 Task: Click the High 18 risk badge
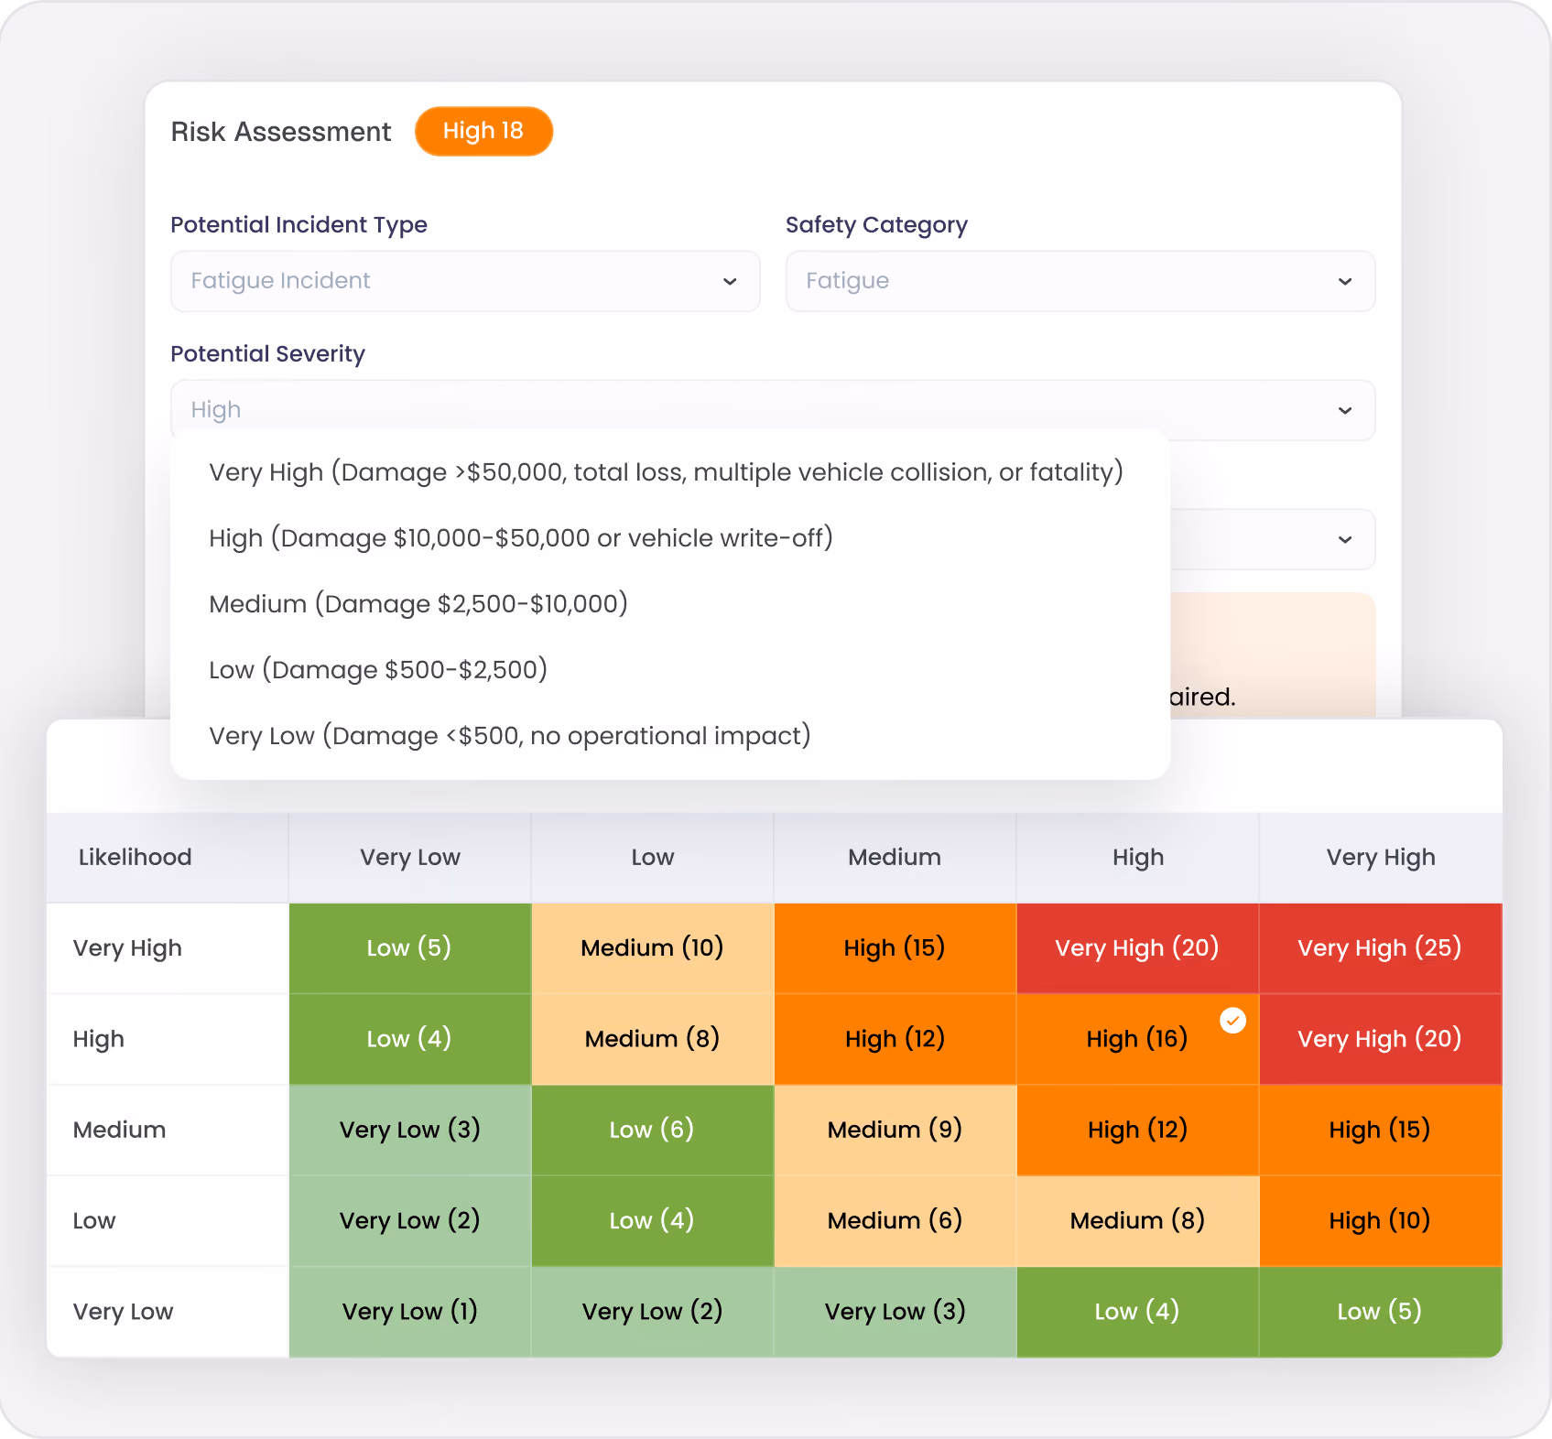coord(483,131)
